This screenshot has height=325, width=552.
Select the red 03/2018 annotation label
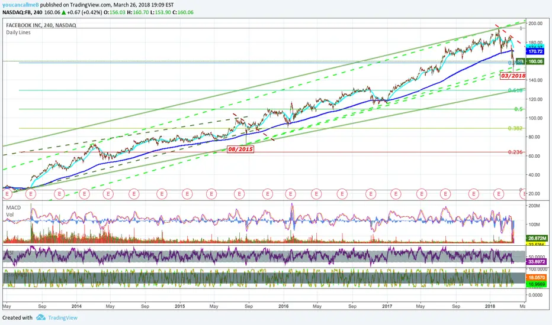tap(513, 76)
